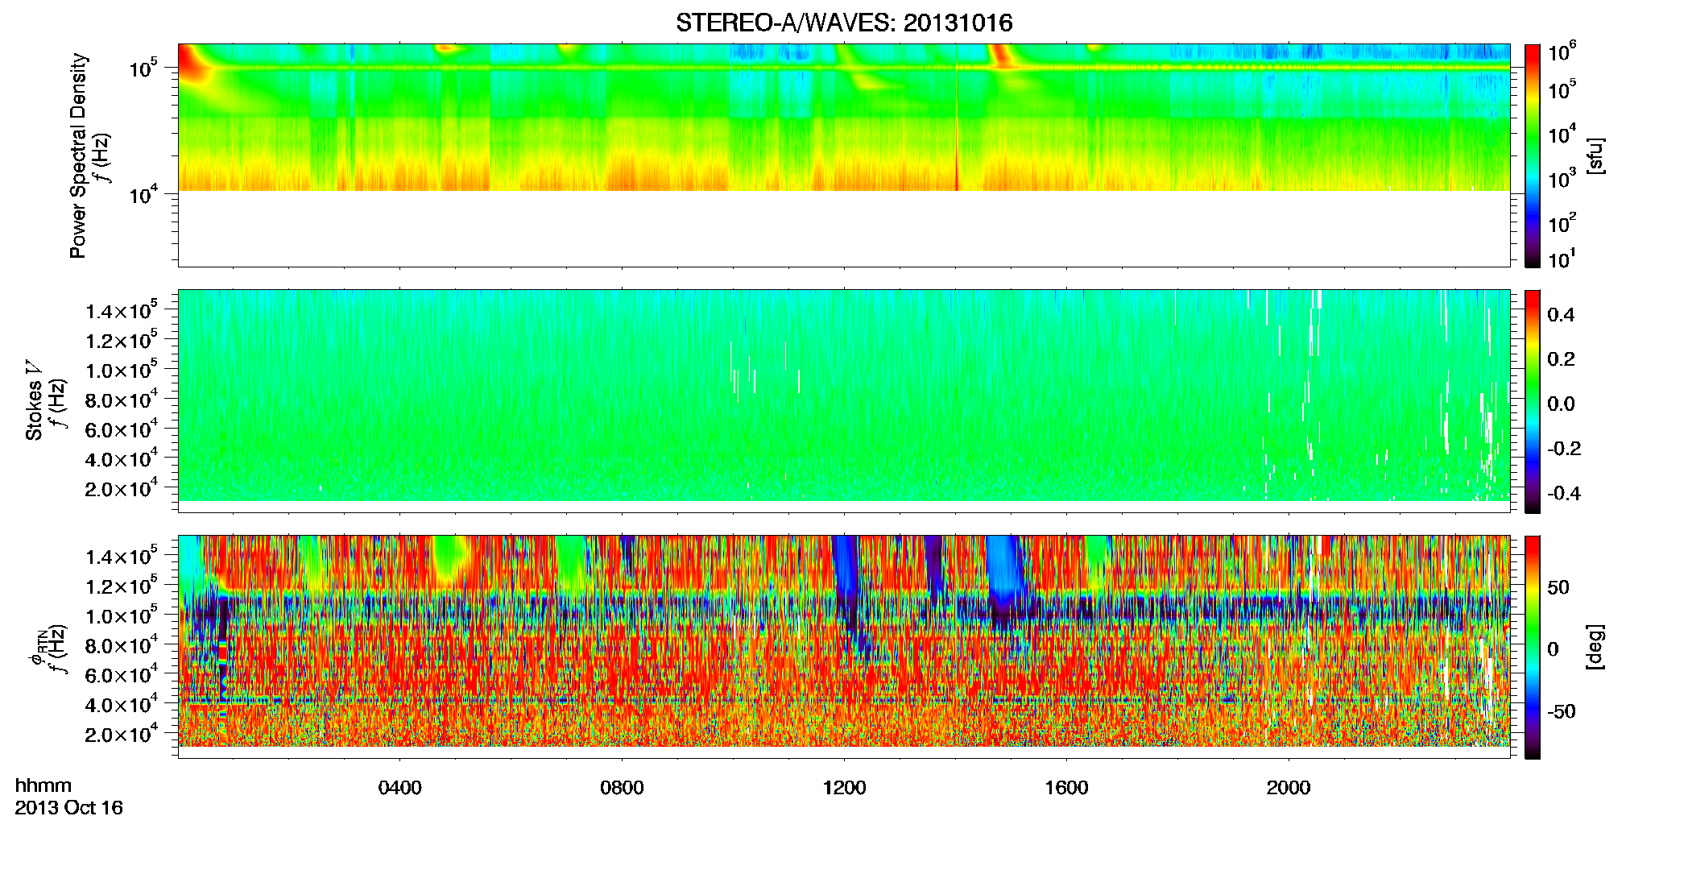The height and width of the screenshot is (870, 1688).
Task: Click the hhmm axis label
Action: (43, 785)
